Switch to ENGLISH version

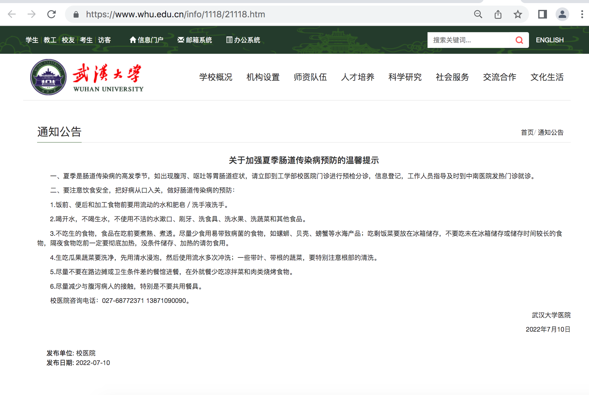550,40
